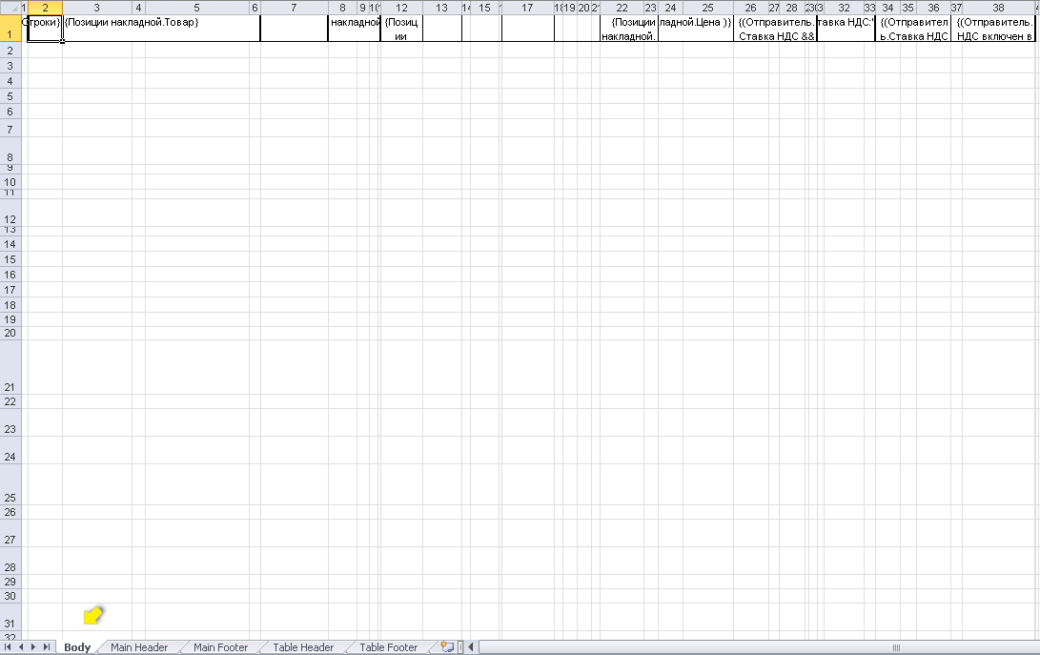Select cell '{(Отправител ь.Ставка НДС'
Viewport: 1040px width, 655px height.
click(x=913, y=29)
